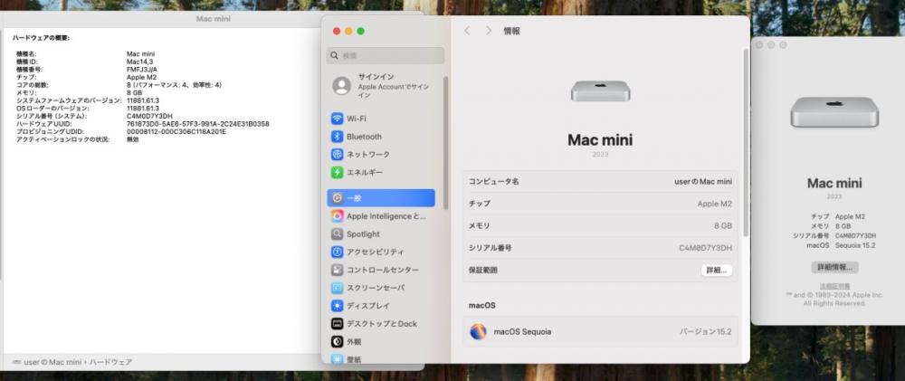Click the シリアル番号 value in About window
905x381 pixels.
pos(855,235)
